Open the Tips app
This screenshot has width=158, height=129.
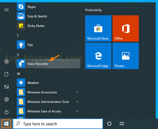pos(48,45)
